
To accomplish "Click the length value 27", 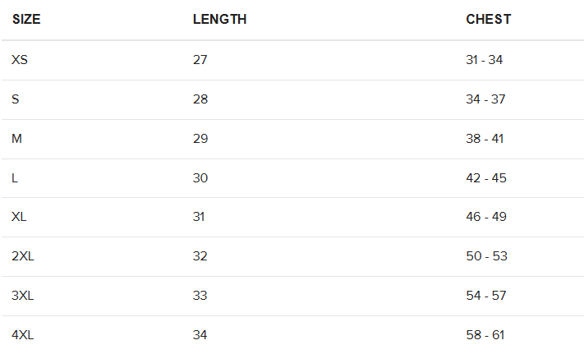I will pos(200,60).
